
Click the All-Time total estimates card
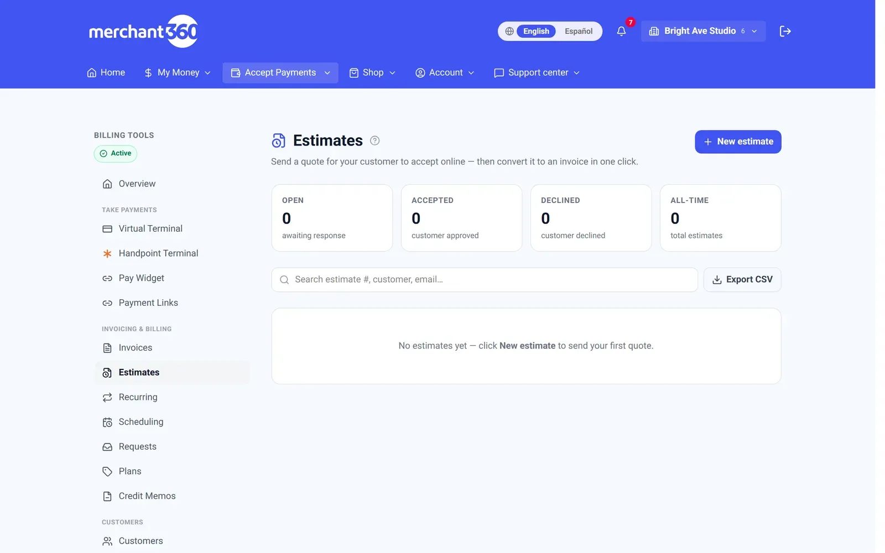(x=720, y=218)
